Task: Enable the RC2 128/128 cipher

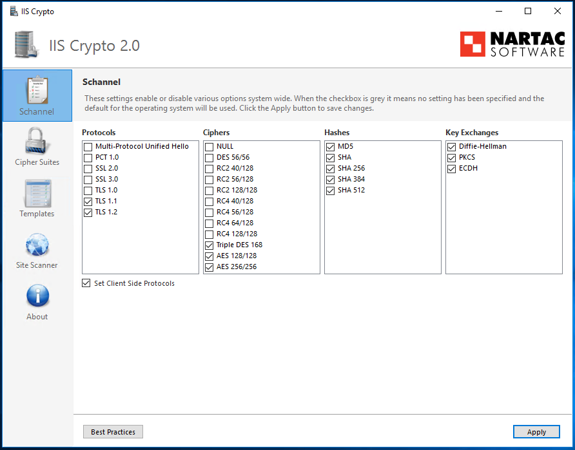Action: coord(209,191)
